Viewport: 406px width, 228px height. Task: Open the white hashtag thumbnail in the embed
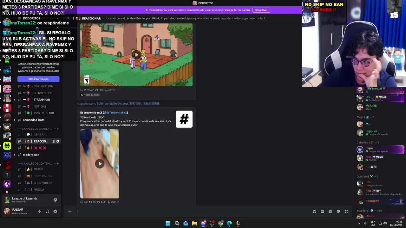(184, 119)
